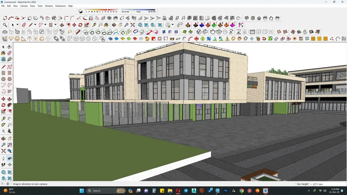Screen dimensions: 347x195
Task: Open Photoshop from the taskbar
Action: point(226,191)
